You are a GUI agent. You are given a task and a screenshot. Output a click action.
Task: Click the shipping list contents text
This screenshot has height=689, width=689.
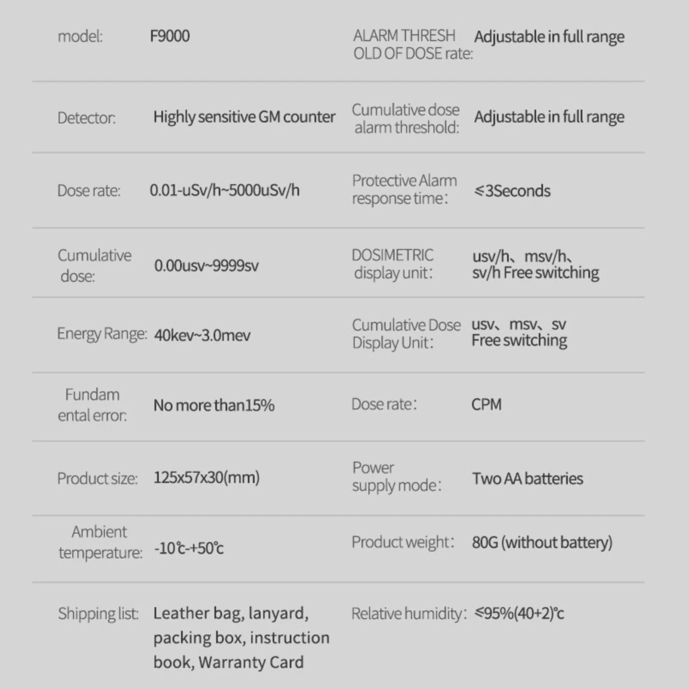241,637
